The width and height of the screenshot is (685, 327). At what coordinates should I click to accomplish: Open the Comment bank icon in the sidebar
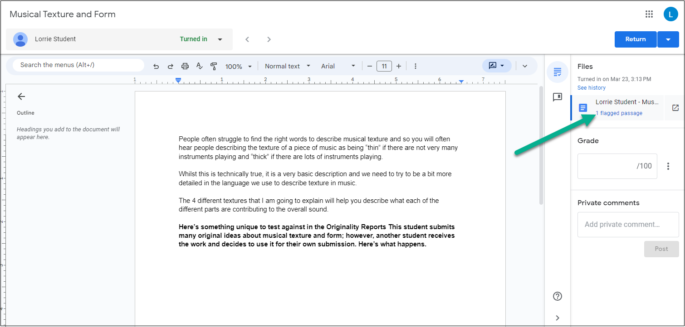[x=558, y=97]
